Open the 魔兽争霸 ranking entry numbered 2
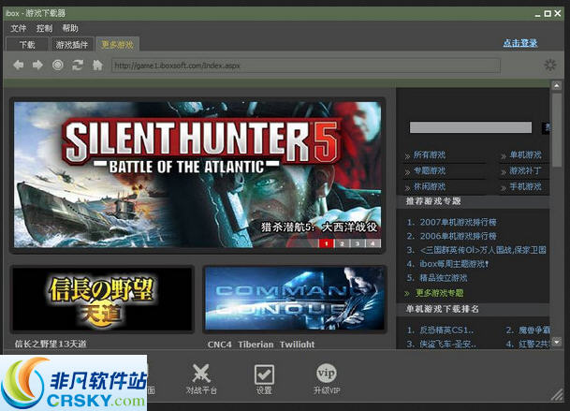The width and height of the screenshot is (570, 411). (x=534, y=330)
